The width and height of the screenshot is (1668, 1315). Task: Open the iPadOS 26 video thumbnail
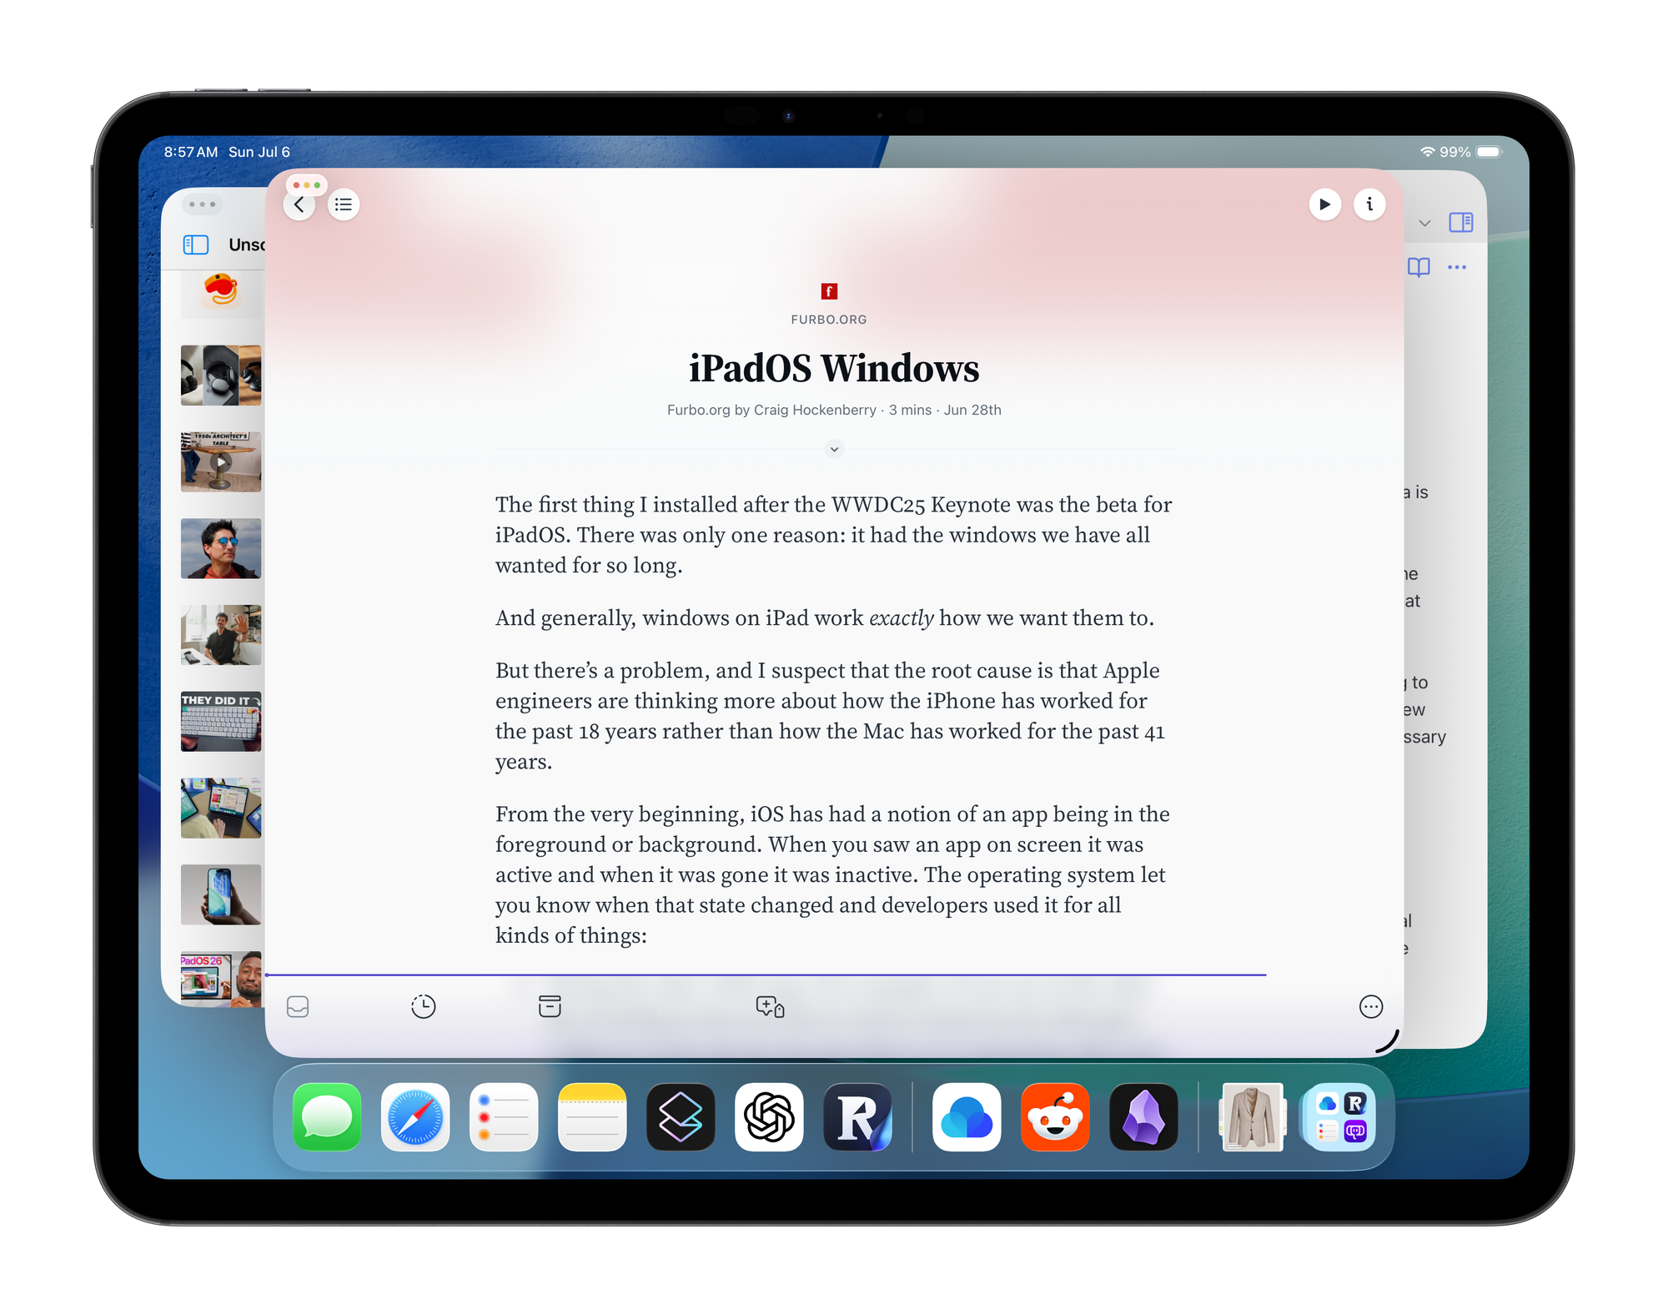[221, 979]
